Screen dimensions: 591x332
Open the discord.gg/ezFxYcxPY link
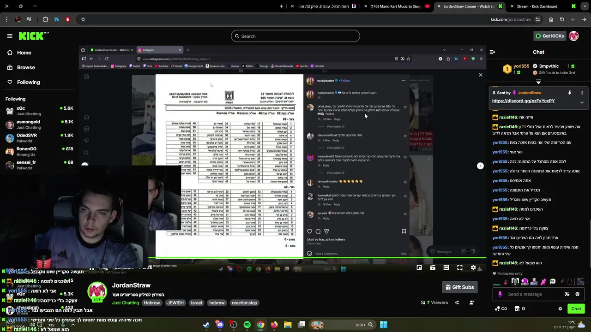[523, 101]
